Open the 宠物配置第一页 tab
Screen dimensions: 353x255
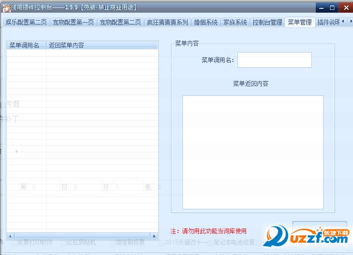(x=73, y=22)
